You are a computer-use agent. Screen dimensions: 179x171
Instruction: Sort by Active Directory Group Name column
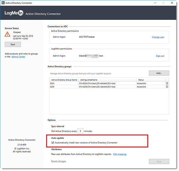64,80
